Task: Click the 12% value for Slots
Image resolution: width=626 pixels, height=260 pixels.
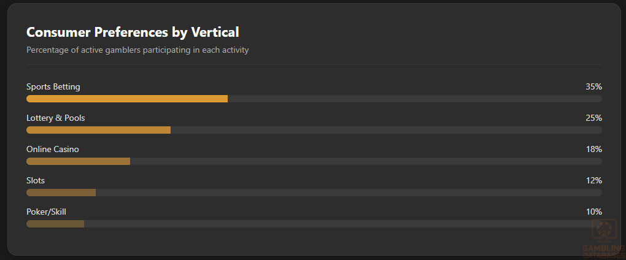Action: 593,180
